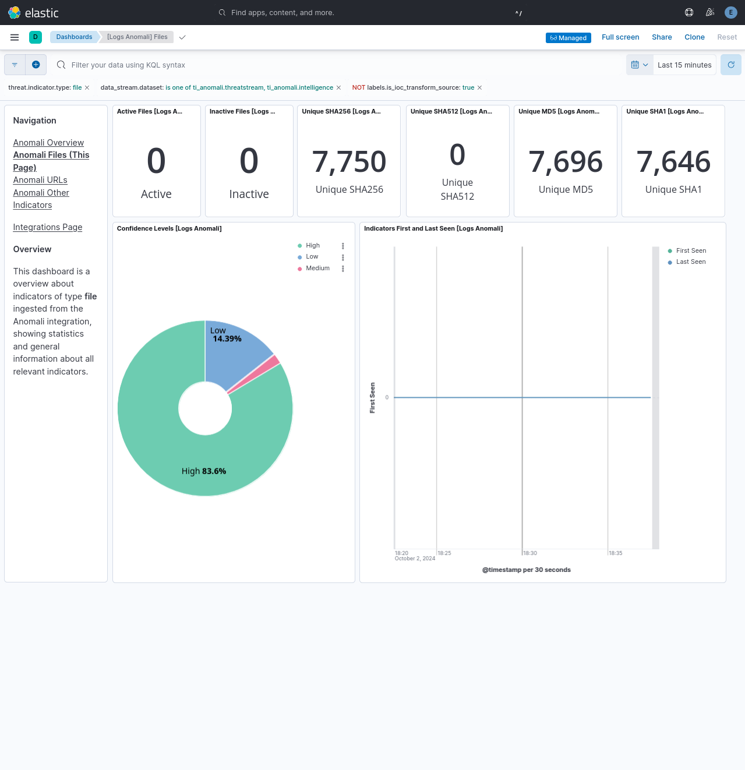Open the help and support icon
The image size is (745, 770).
(688, 12)
